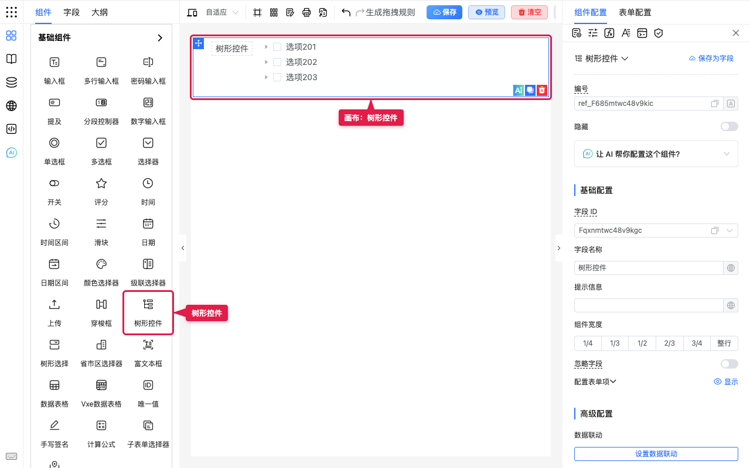
Task: Open the 树形控件 component type dropdown
Action: tap(602, 58)
